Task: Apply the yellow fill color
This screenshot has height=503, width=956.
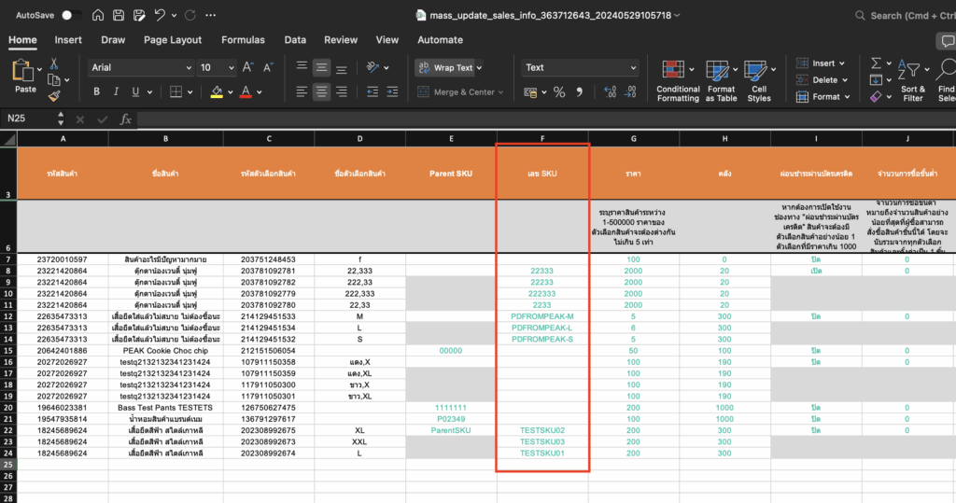Action: [x=217, y=91]
